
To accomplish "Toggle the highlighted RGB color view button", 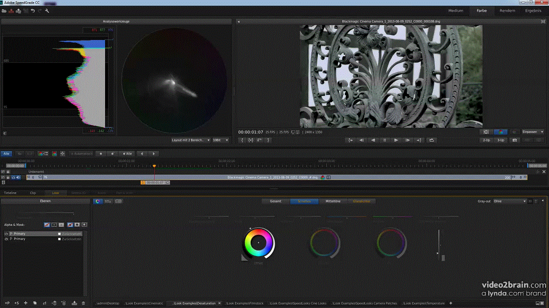I will [x=500, y=132].
